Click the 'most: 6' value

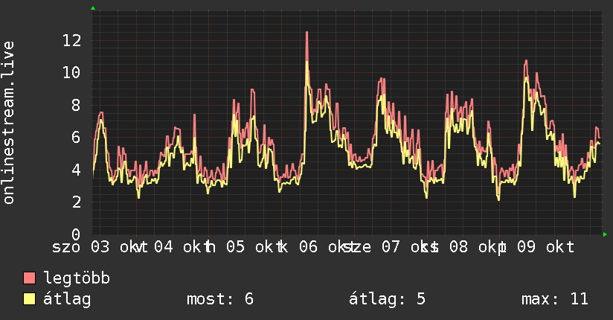(x=220, y=299)
